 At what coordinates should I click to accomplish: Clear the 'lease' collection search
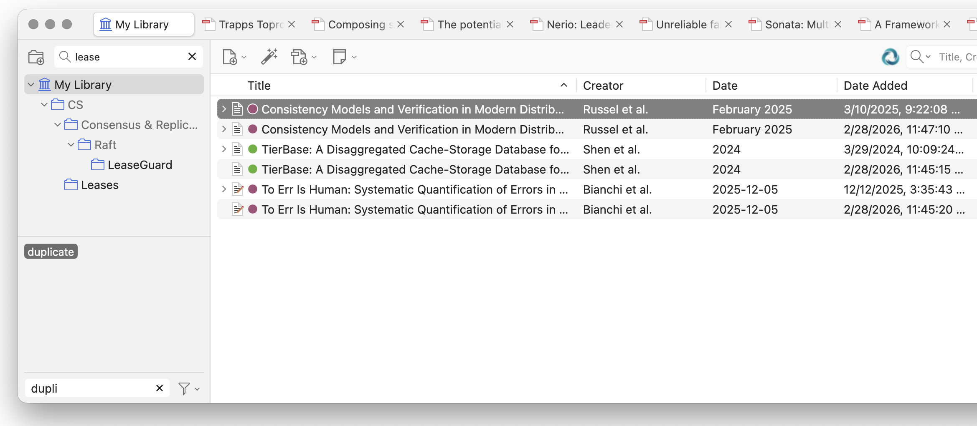(x=192, y=56)
